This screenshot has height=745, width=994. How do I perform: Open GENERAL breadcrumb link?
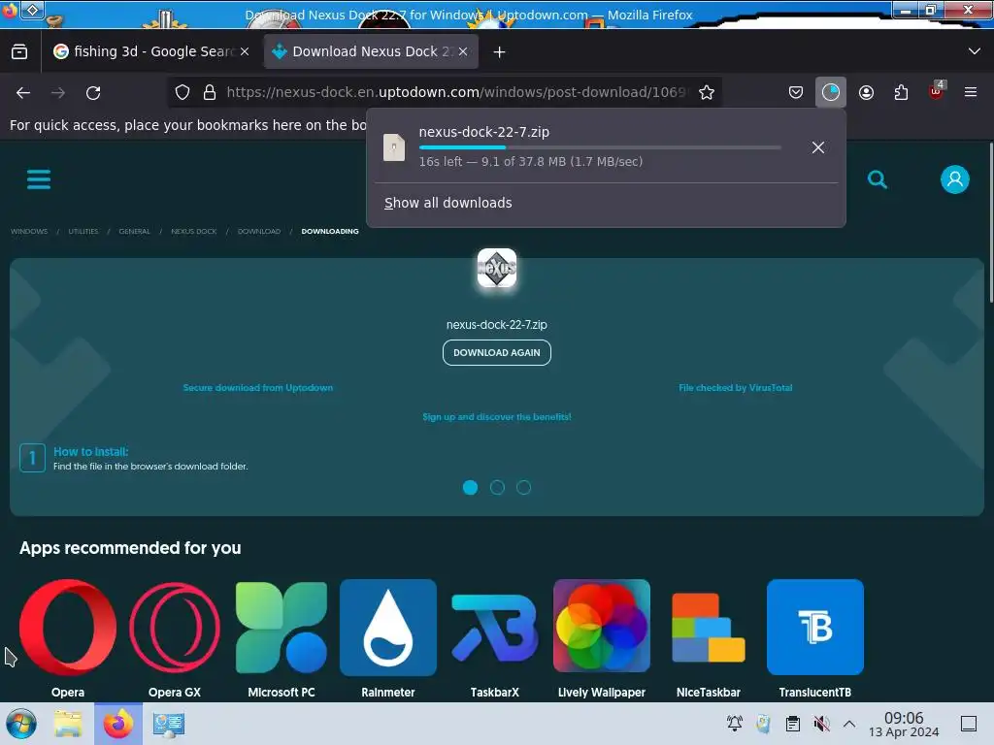coord(134,231)
